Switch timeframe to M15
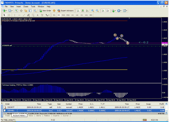The height and width of the screenshot is (122, 169). click(x=63, y=15)
